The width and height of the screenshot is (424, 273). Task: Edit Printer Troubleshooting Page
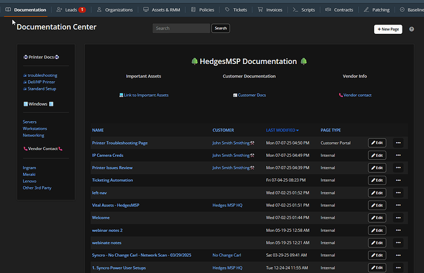coord(377,143)
